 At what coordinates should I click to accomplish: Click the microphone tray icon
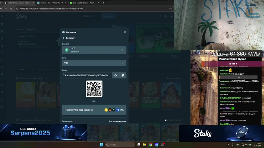232,145
